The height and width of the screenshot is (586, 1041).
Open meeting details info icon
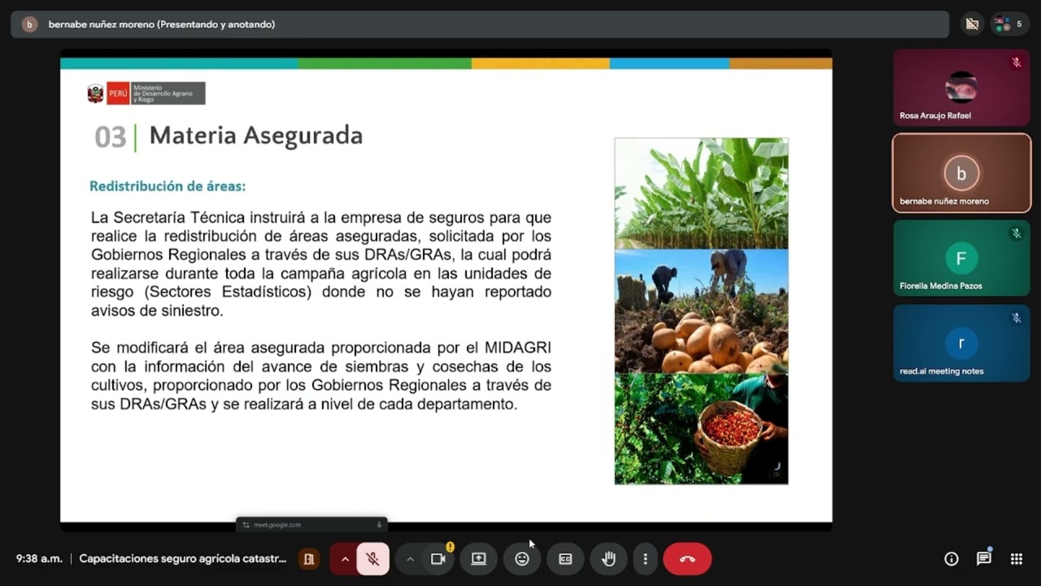pos(952,559)
